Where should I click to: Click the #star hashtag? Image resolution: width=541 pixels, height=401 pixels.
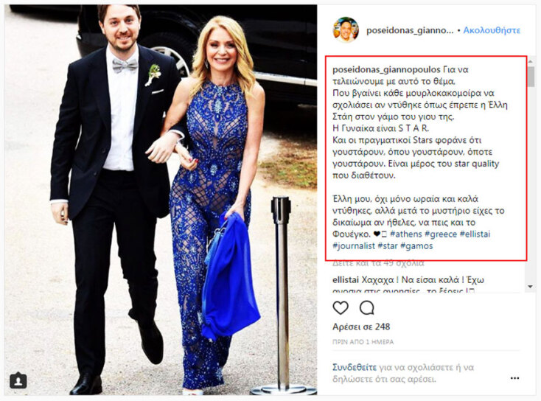[x=388, y=245]
